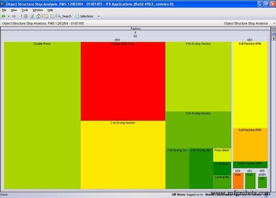Click the navigator panel toolbar icon
The width and height of the screenshot is (276, 198).
[46, 16]
